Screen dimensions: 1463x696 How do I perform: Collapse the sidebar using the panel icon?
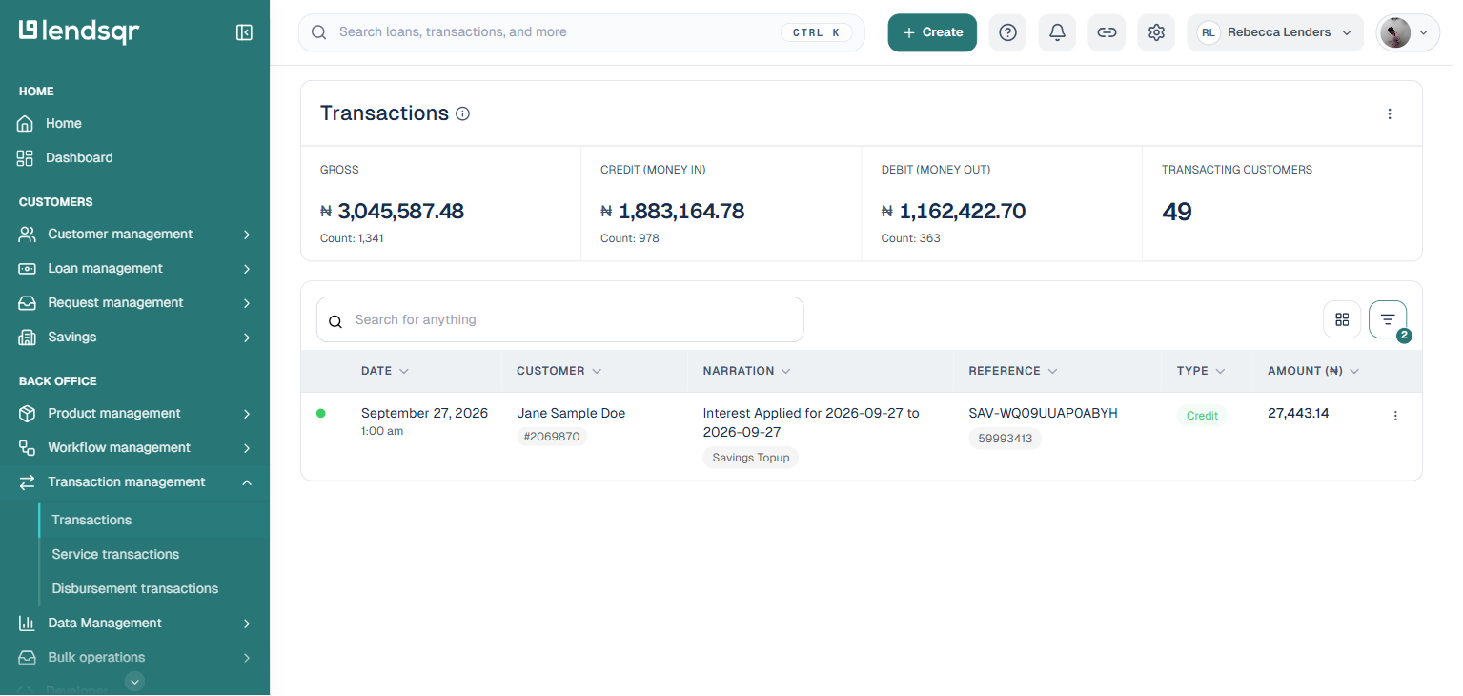click(244, 32)
